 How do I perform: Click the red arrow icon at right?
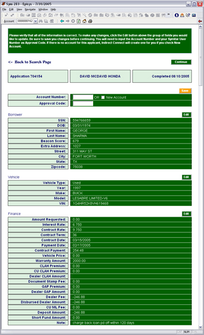coord(200,21)
